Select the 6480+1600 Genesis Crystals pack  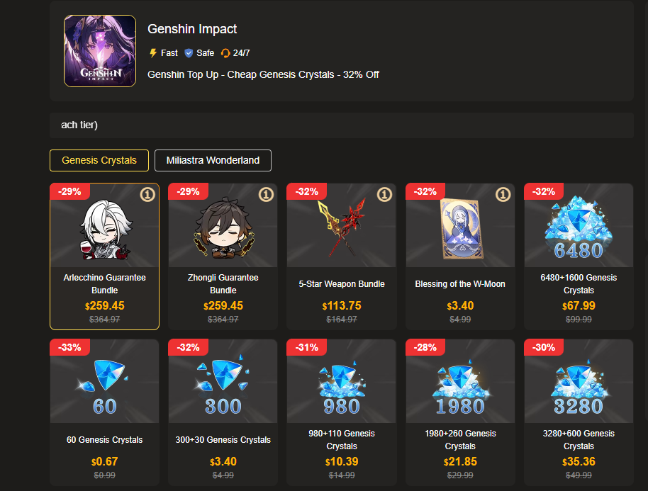(579, 256)
